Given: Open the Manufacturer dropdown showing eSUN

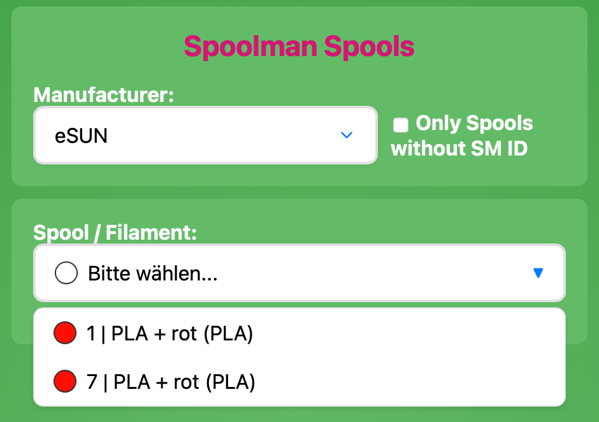Looking at the screenshot, I should coord(205,135).
